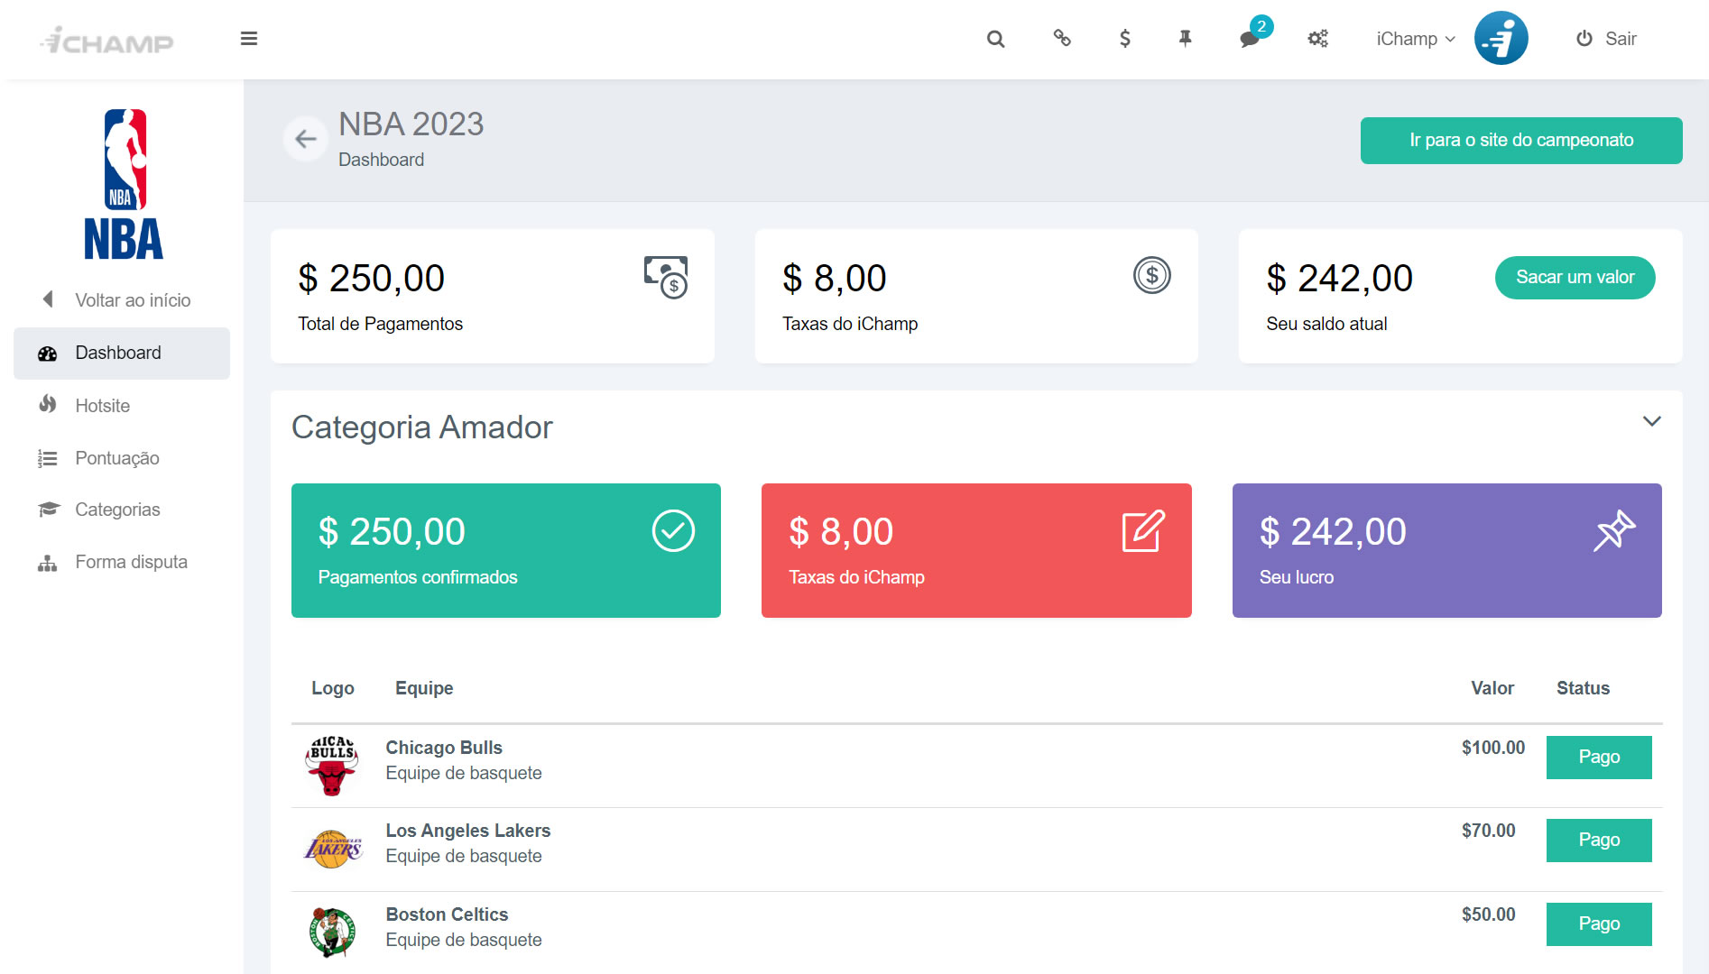The image size is (1709, 974).
Task: Click the power icon next to Sair
Action: point(1584,39)
